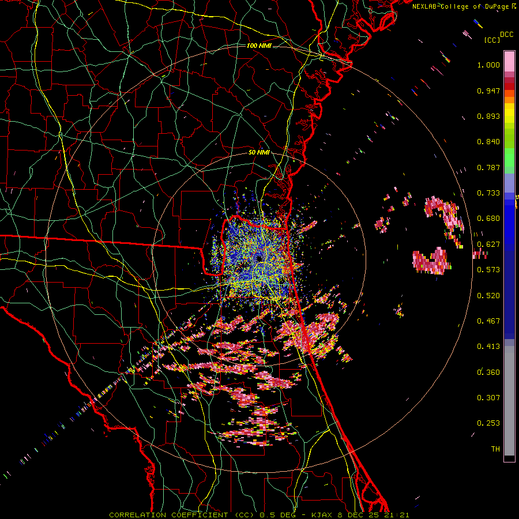The height and width of the screenshot is (519, 519).
Task: Click the gray lower segment of color bar
Action: point(509,401)
